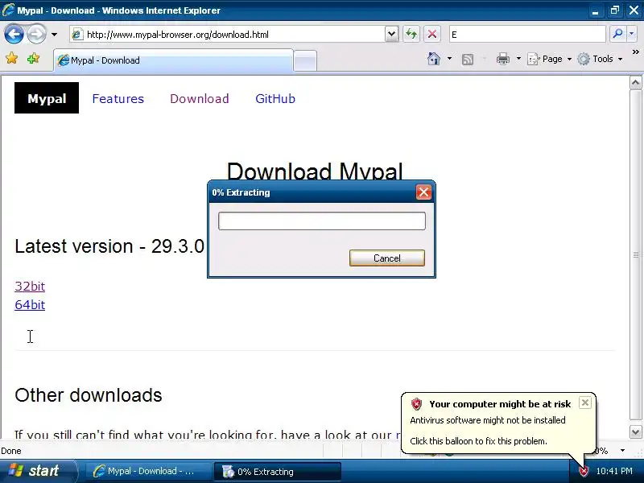The height and width of the screenshot is (483, 644).
Task: Open the Features page link
Action: tap(118, 98)
